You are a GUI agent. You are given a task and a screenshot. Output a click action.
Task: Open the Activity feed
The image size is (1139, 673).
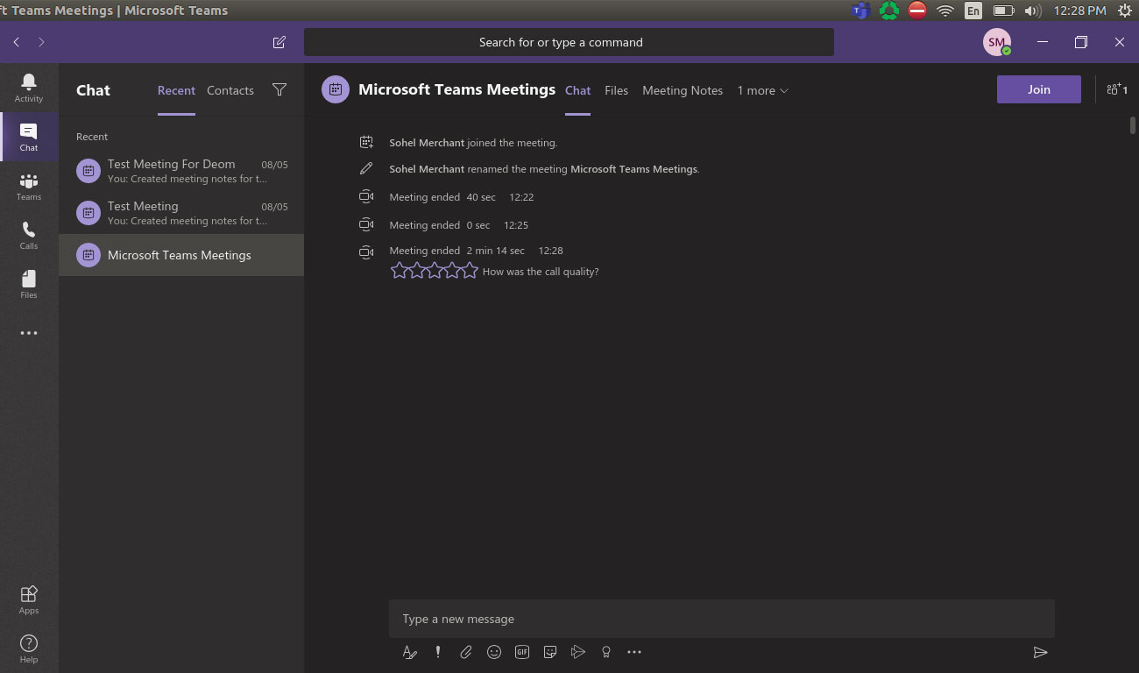(29, 88)
